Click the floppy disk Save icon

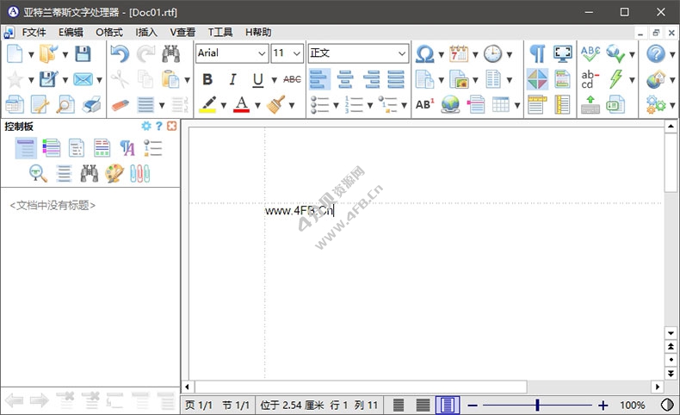[83, 53]
